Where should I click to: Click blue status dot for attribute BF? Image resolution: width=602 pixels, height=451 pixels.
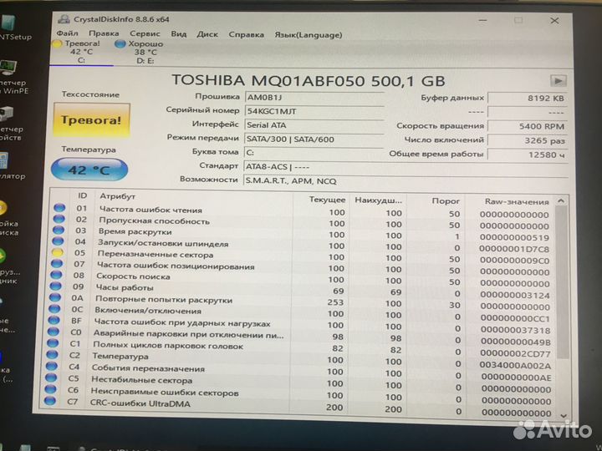pyautogui.click(x=54, y=320)
